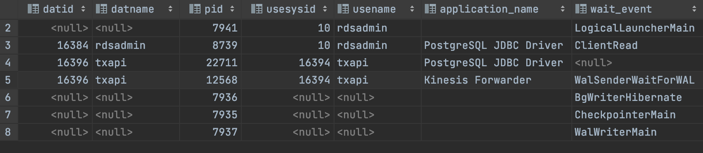703x153 pixels.
Task: Click the datname column table icon
Action: pos(101,9)
